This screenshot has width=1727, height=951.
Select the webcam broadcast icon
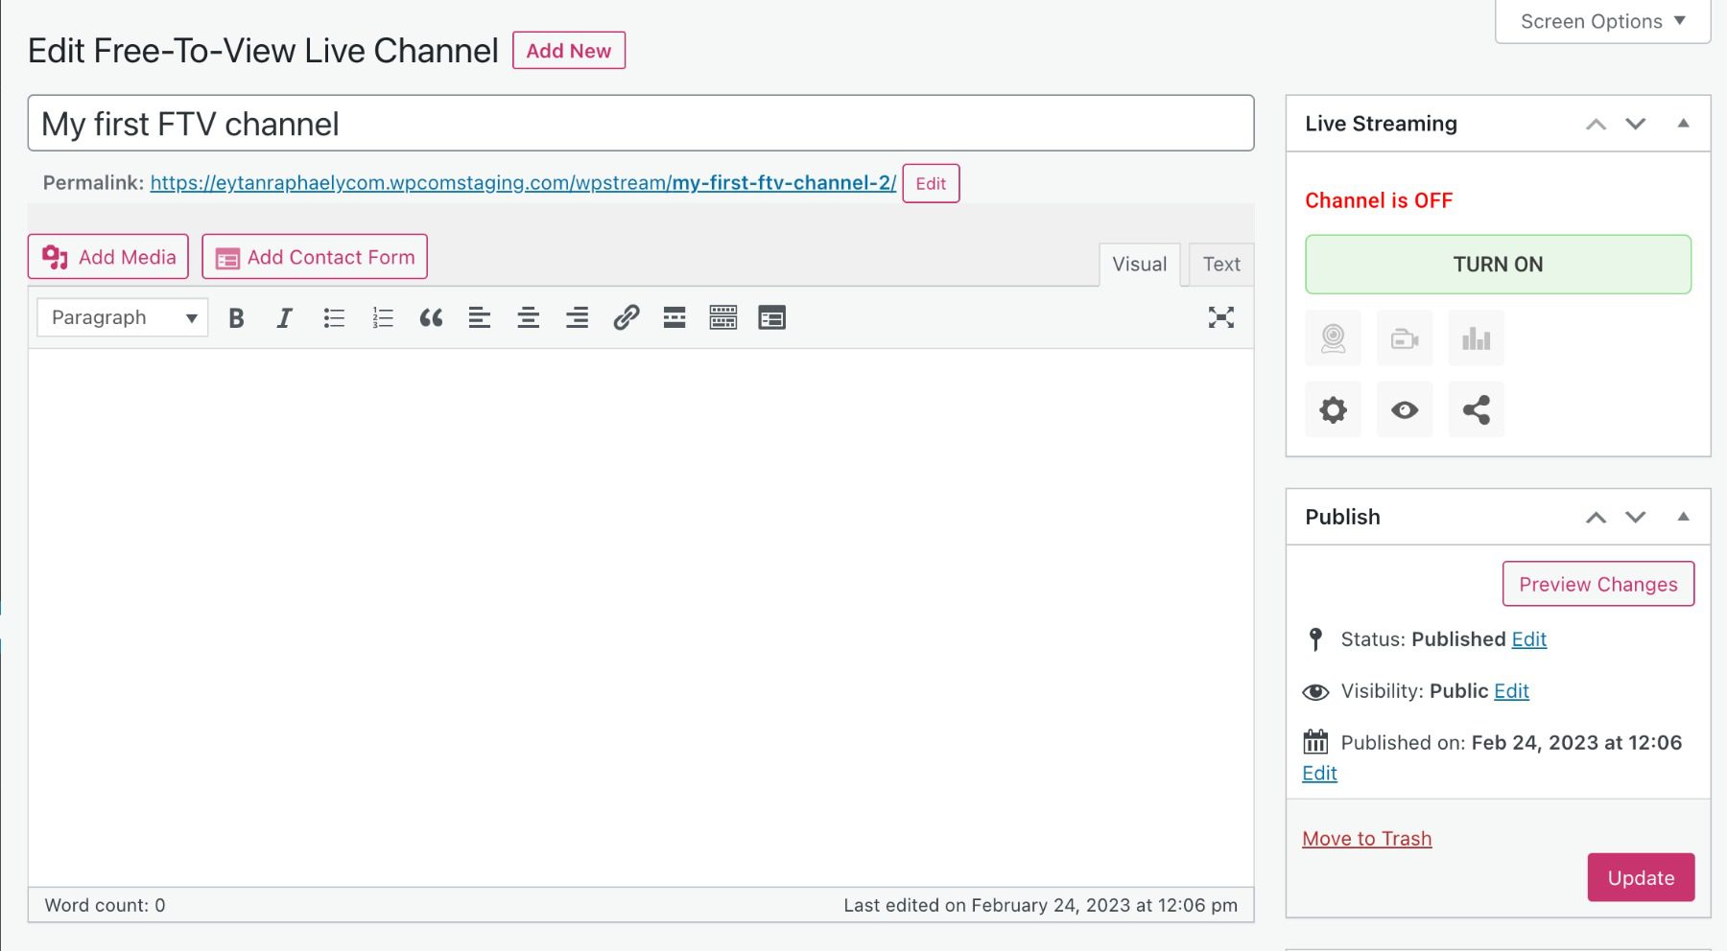(x=1333, y=337)
